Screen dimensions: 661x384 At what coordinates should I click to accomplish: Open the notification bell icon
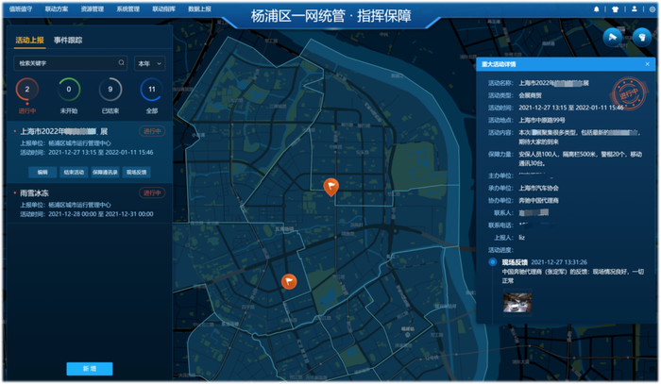[597, 9]
